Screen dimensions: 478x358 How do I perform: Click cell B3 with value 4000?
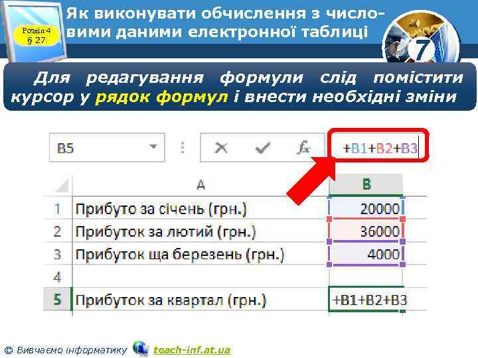click(x=366, y=254)
